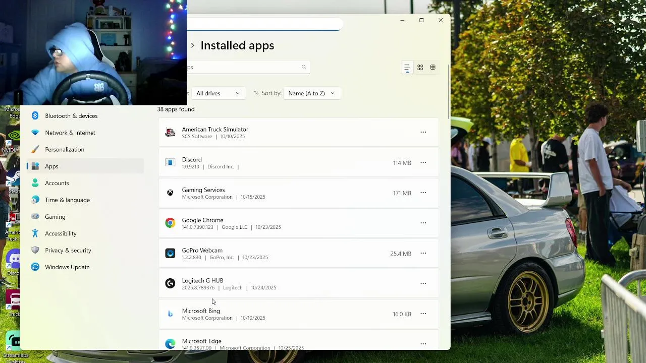Click the American Truck Simulator app icon
Screen dimensions: 646x363
pyautogui.click(x=170, y=132)
